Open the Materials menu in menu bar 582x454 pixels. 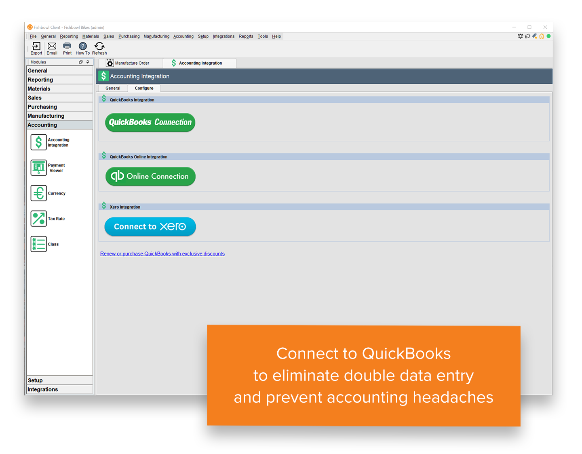coord(91,36)
